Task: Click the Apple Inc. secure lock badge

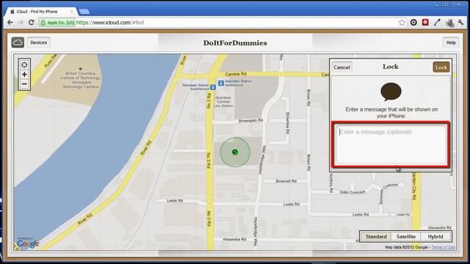Action: point(57,23)
